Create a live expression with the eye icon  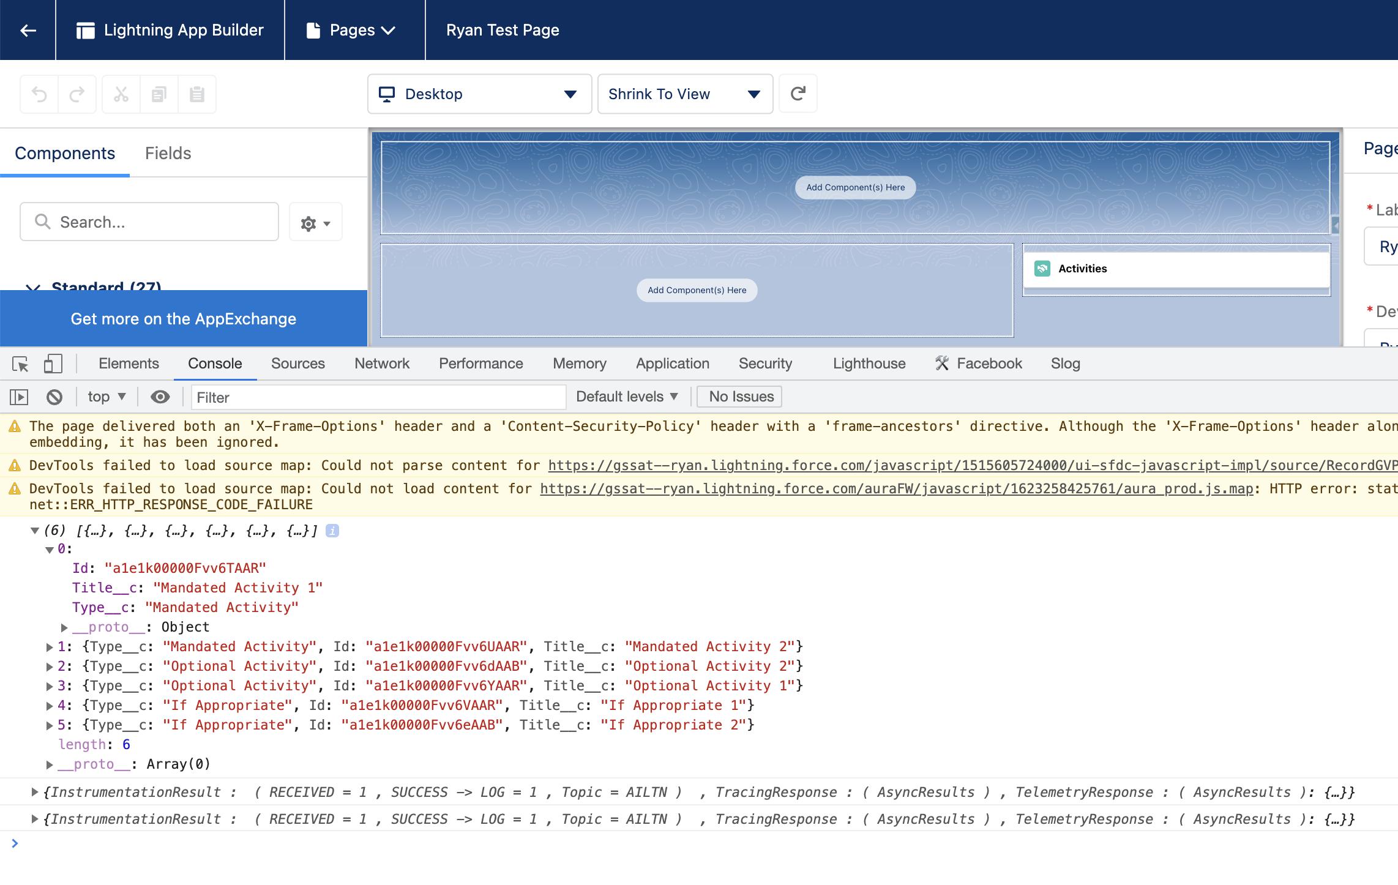coord(160,397)
